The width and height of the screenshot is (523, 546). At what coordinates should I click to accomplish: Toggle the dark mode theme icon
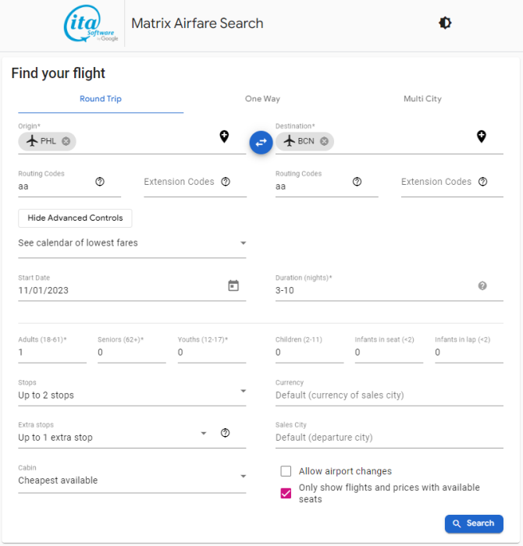click(x=445, y=23)
